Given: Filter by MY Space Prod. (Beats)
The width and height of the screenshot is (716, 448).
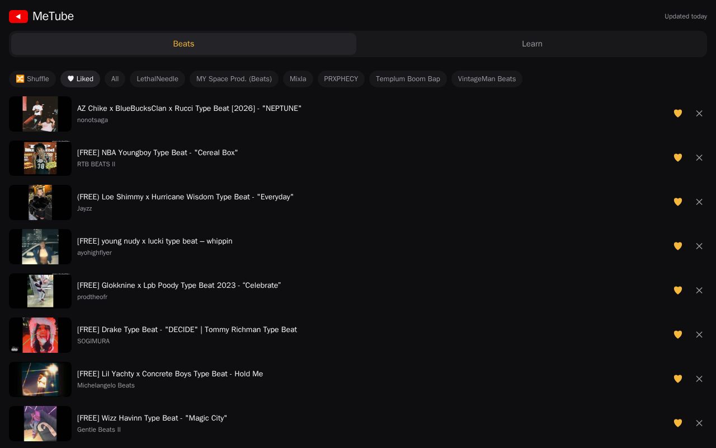Looking at the screenshot, I should pyautogui.click(x=234, y=79).
